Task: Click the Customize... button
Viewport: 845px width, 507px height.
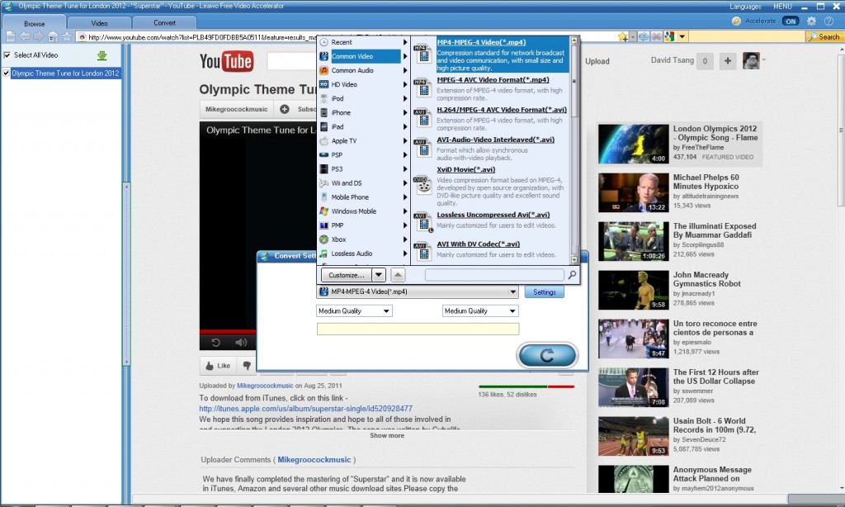Action: (x=347, y=275)
